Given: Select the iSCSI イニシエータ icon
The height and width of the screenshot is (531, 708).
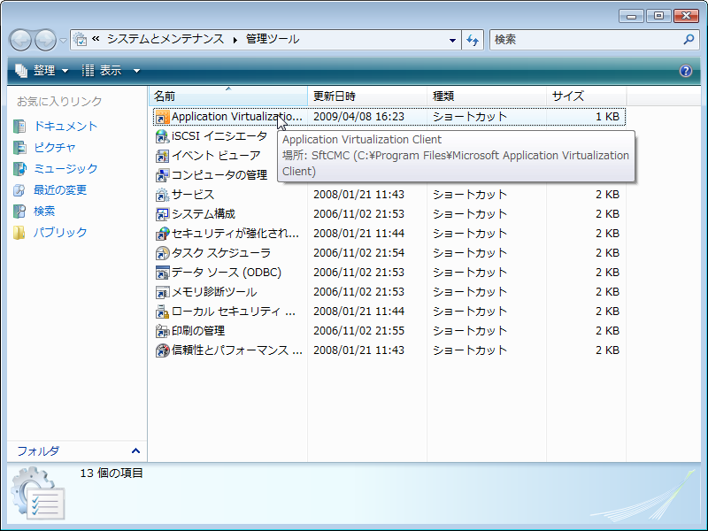Looking at the screenshot, I should [x=162, y=136].
